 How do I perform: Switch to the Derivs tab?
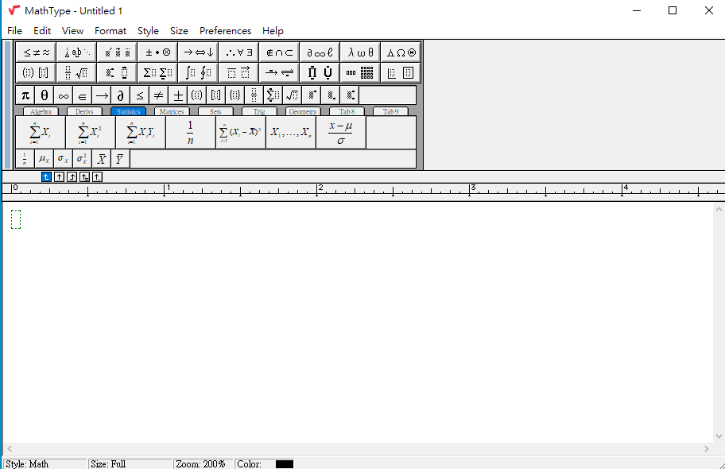(84, 111)
